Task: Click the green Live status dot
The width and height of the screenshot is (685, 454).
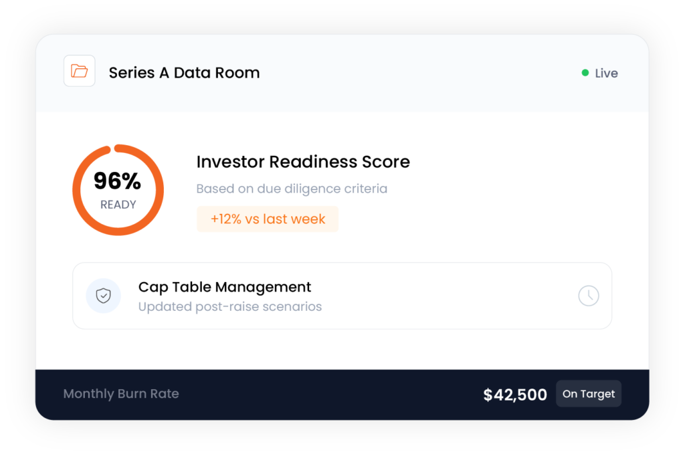Action: click(x=585, y=73)
